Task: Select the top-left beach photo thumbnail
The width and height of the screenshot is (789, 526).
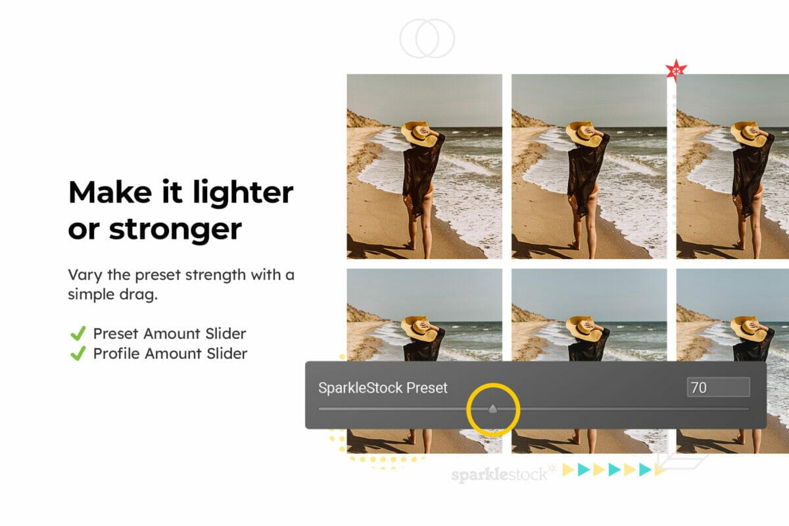Action: (425, 166)
